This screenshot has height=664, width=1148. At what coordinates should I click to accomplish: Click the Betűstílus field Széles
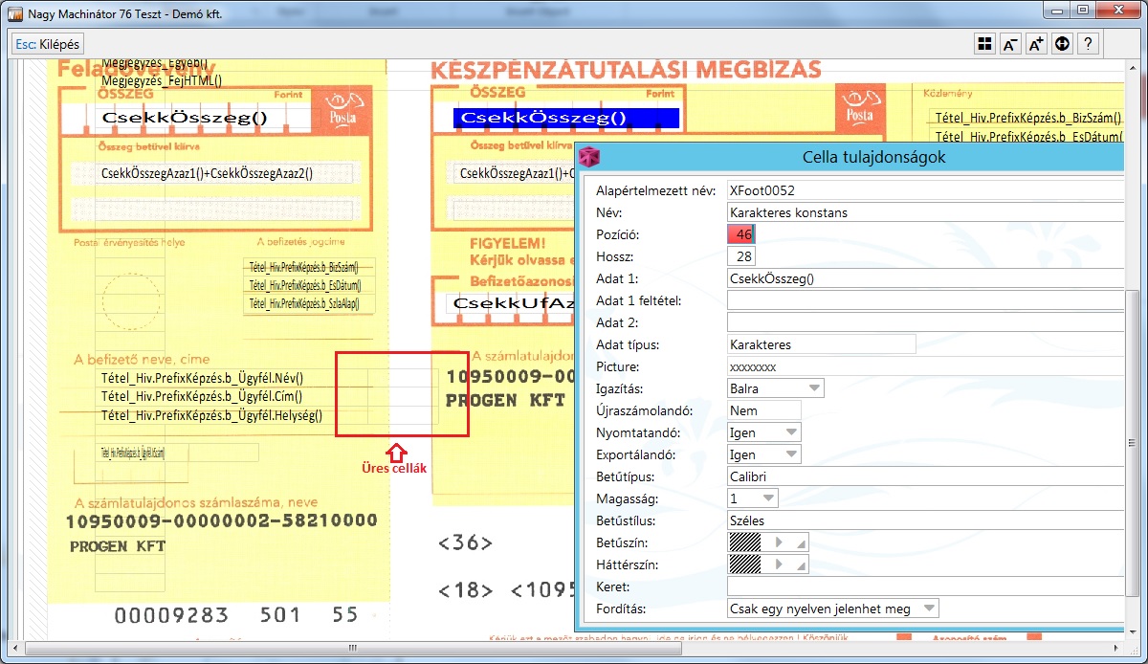(926, 520)
